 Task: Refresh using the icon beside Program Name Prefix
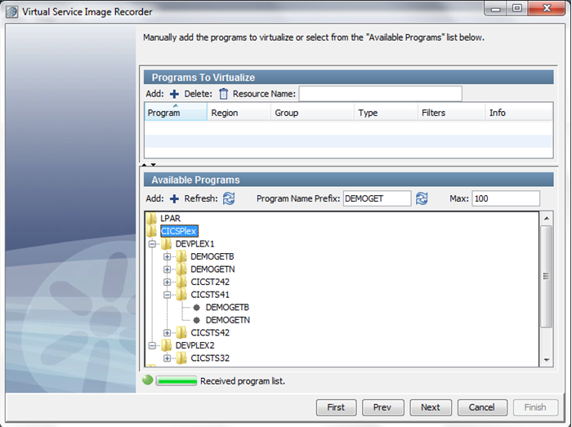(x=422, y=198)
